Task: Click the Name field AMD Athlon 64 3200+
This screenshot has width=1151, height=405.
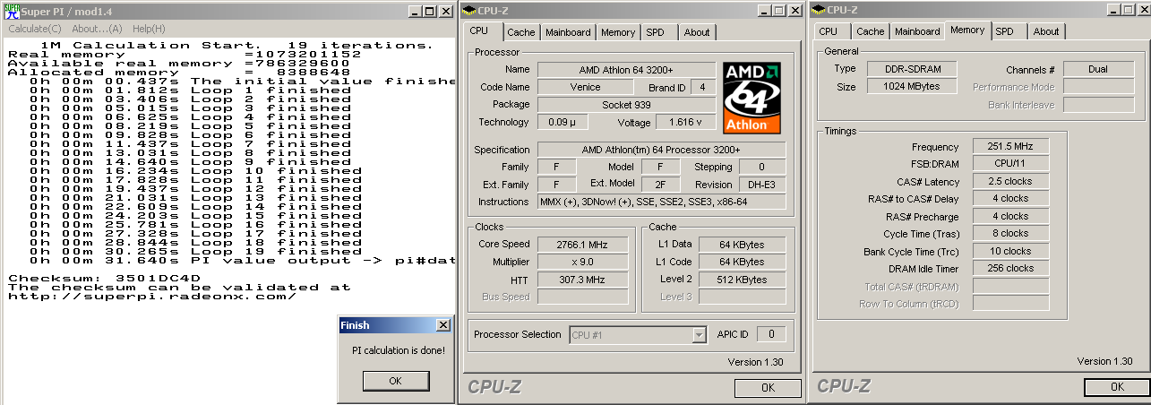Action: tap(626, 70)
